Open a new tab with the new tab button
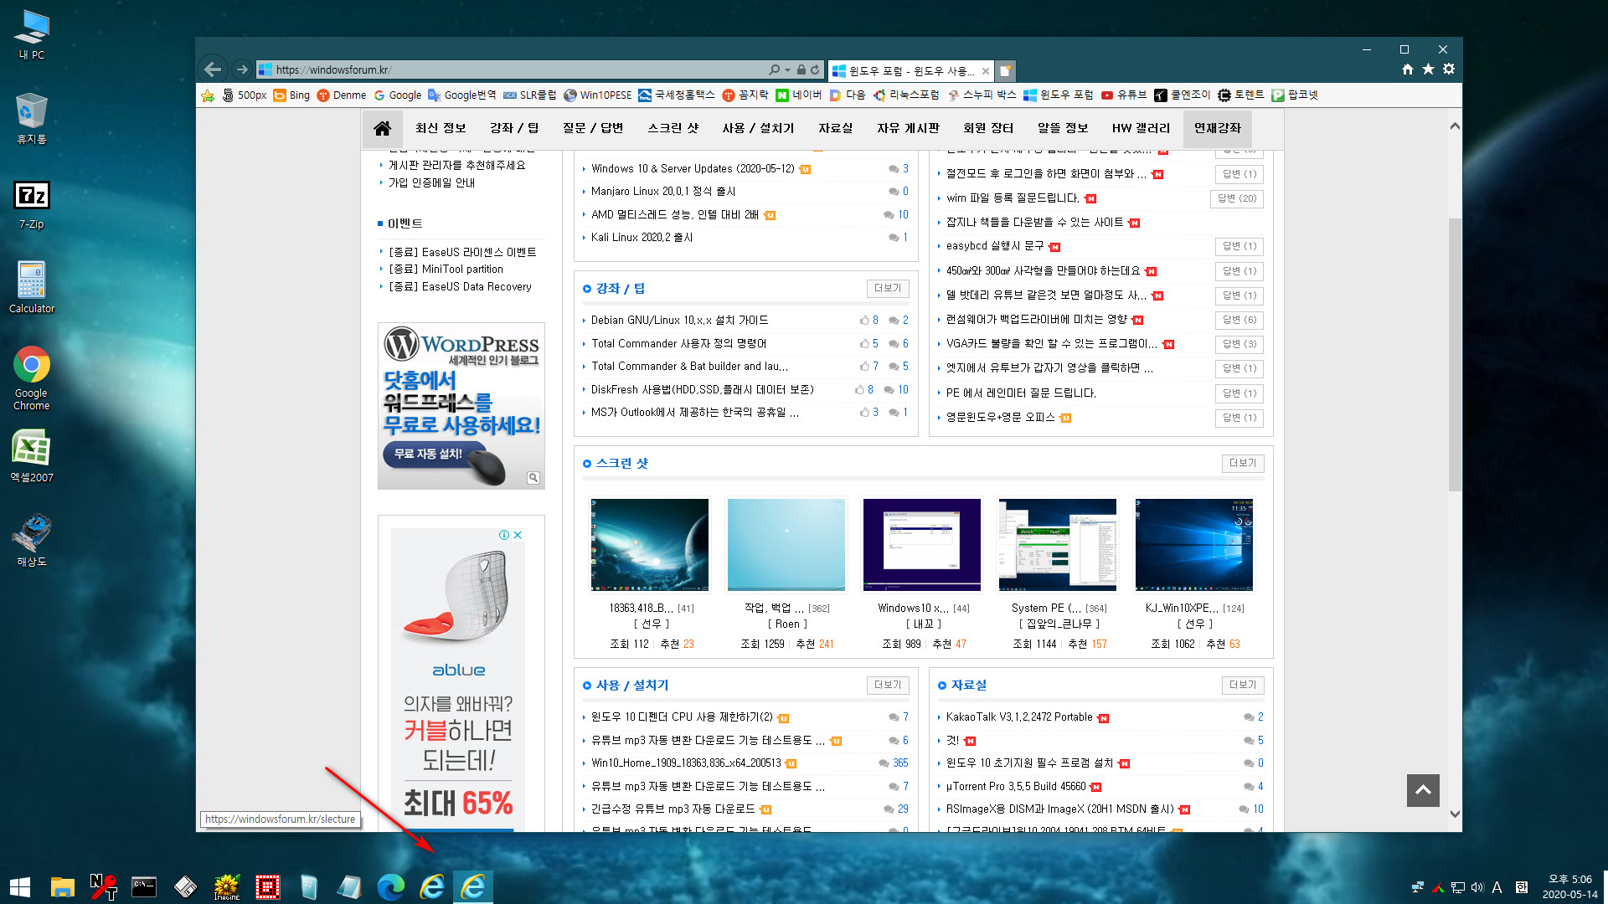Viewport: 1608px width, 904px height. (x=1006, y=70)
